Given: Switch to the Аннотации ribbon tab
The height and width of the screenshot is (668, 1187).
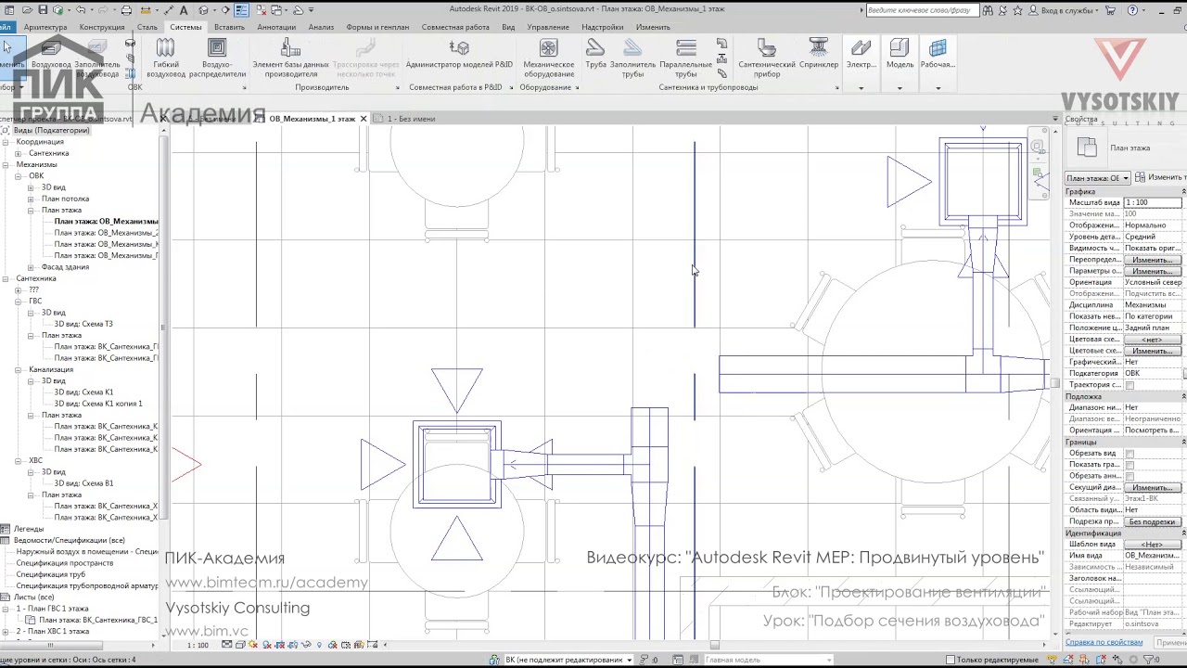Looking at the screenshot, I should pos(276,27).
